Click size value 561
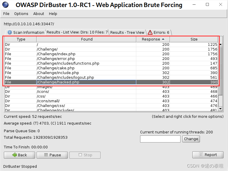The height and width of the screenshot is (171, 228). 214,78
